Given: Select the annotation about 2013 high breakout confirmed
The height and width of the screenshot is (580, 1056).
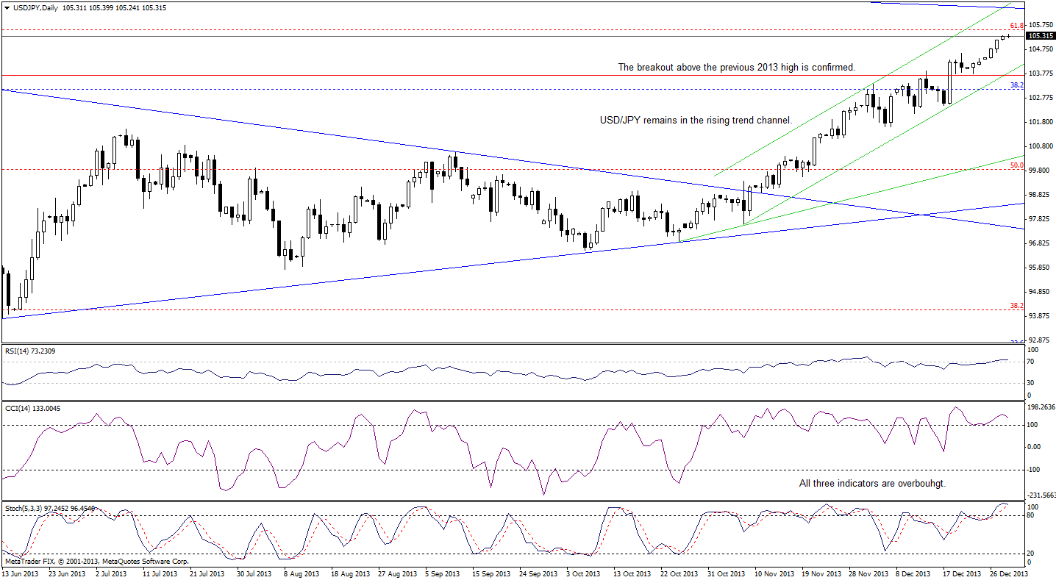Looking at the screenshot, I should pyautogui.click(x=737, y=67).
